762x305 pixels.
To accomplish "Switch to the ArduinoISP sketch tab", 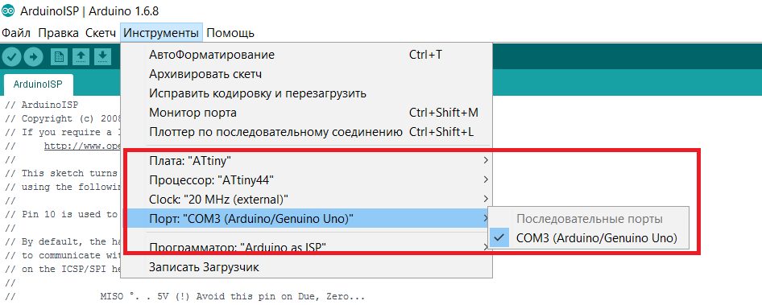I will coord(38,84).
